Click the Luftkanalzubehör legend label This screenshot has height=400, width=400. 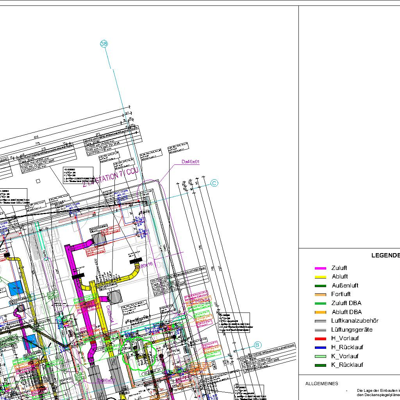354,321
